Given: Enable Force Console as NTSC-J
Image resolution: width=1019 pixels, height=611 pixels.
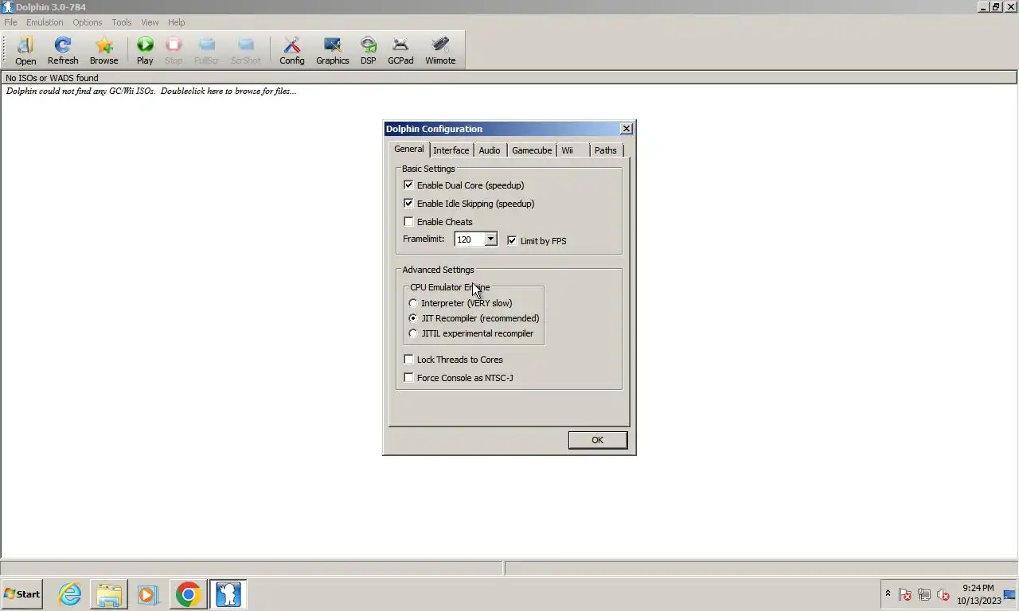Looking at the screenshot, I should 408,377.
